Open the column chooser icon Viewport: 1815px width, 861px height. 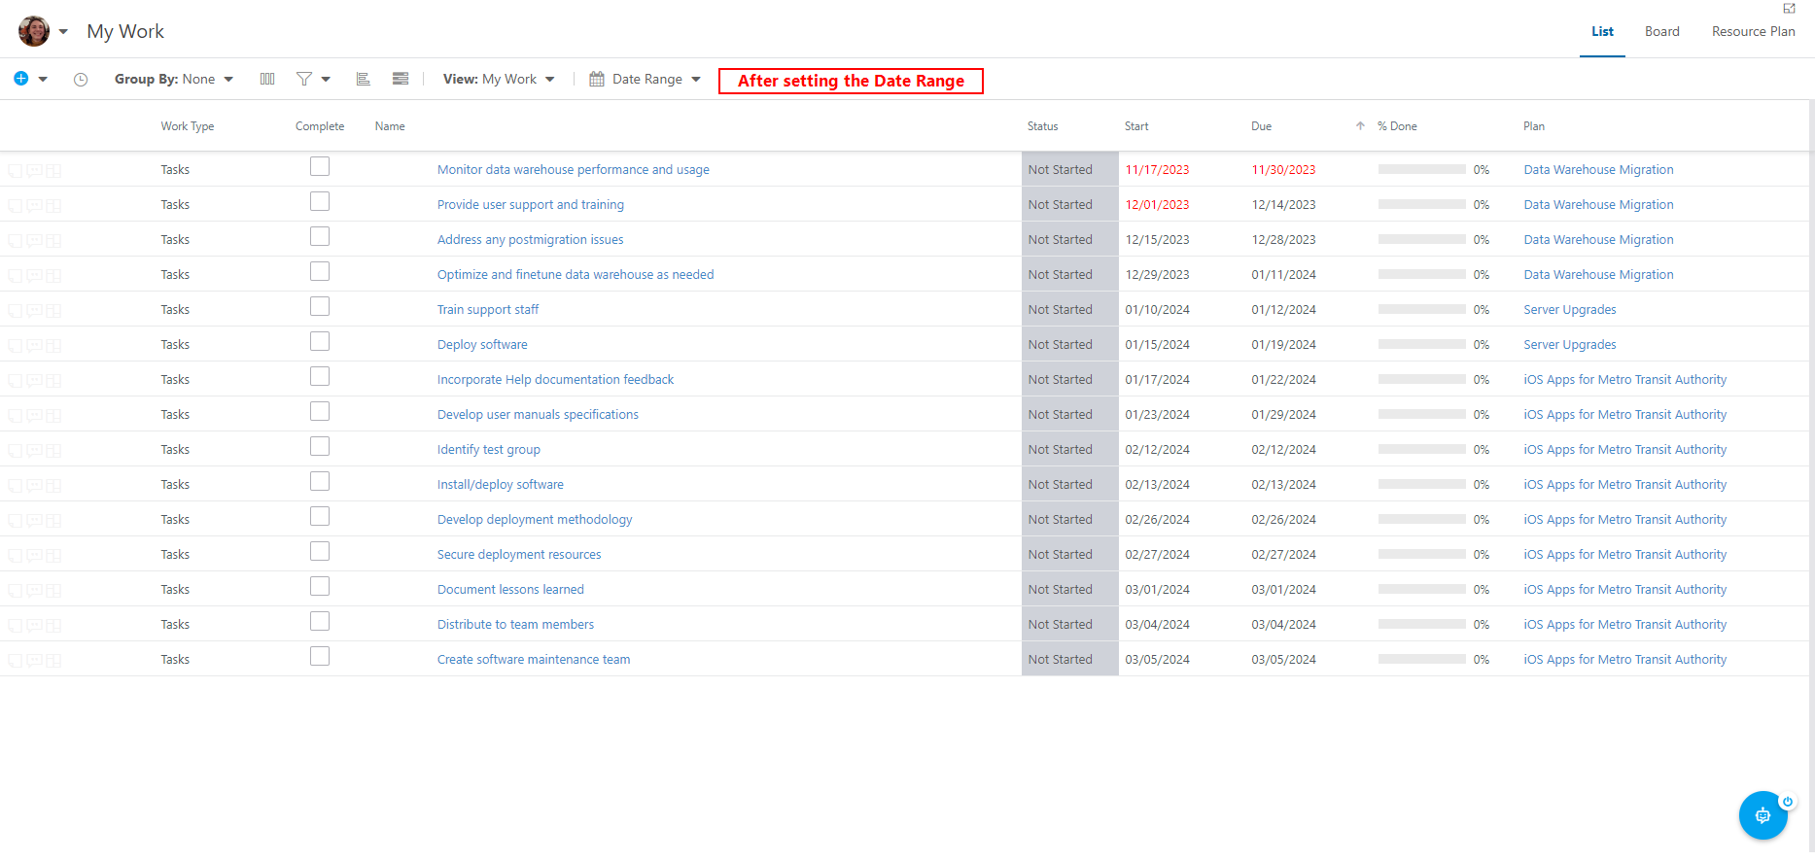click(x=267, y=79)
